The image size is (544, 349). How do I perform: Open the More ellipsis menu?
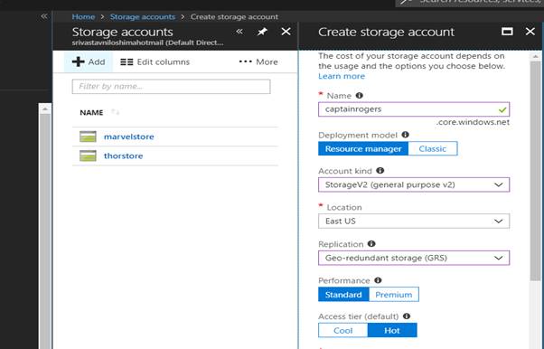258,61
